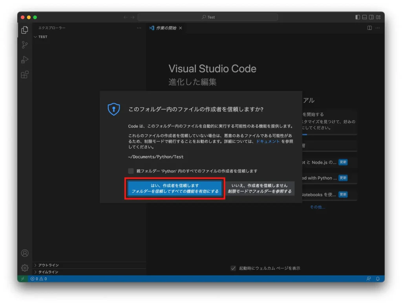Uncheck 起動時にウェルカム ページを表示

point(233,268)
